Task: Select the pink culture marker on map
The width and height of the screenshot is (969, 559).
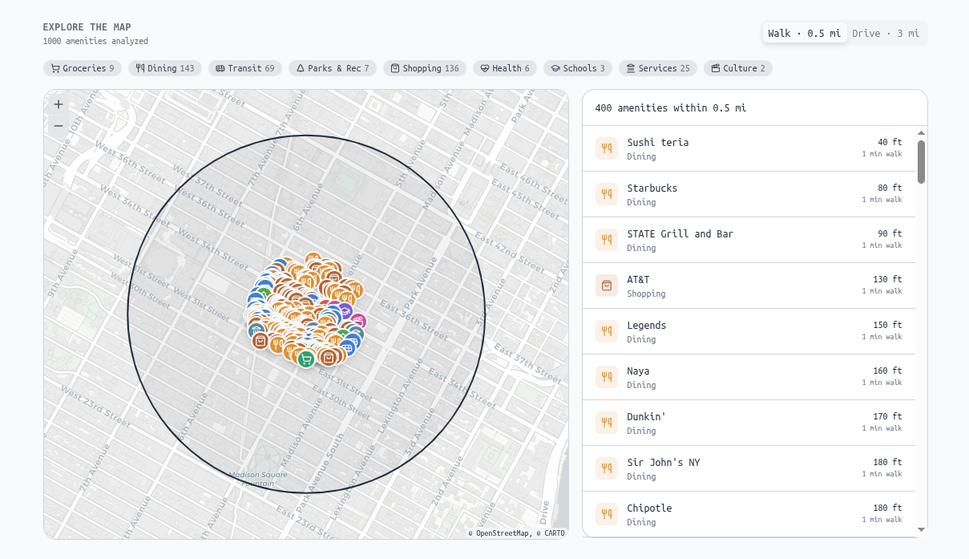Action: pyautogui.click(x=358, y=322)
